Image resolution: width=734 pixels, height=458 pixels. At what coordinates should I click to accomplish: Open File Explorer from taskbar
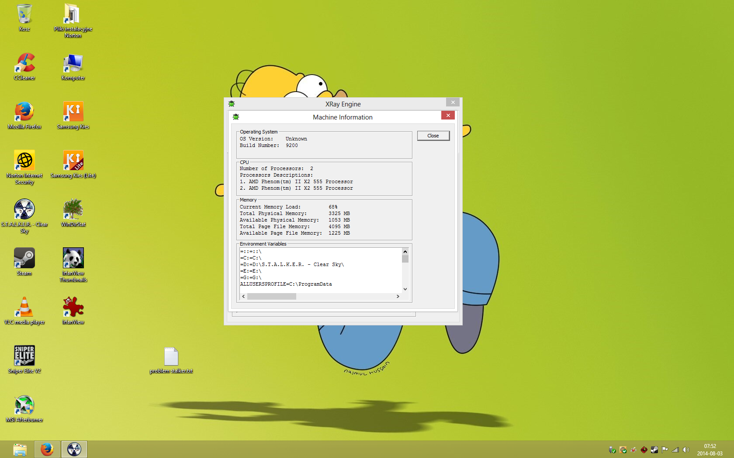[20, 449]
